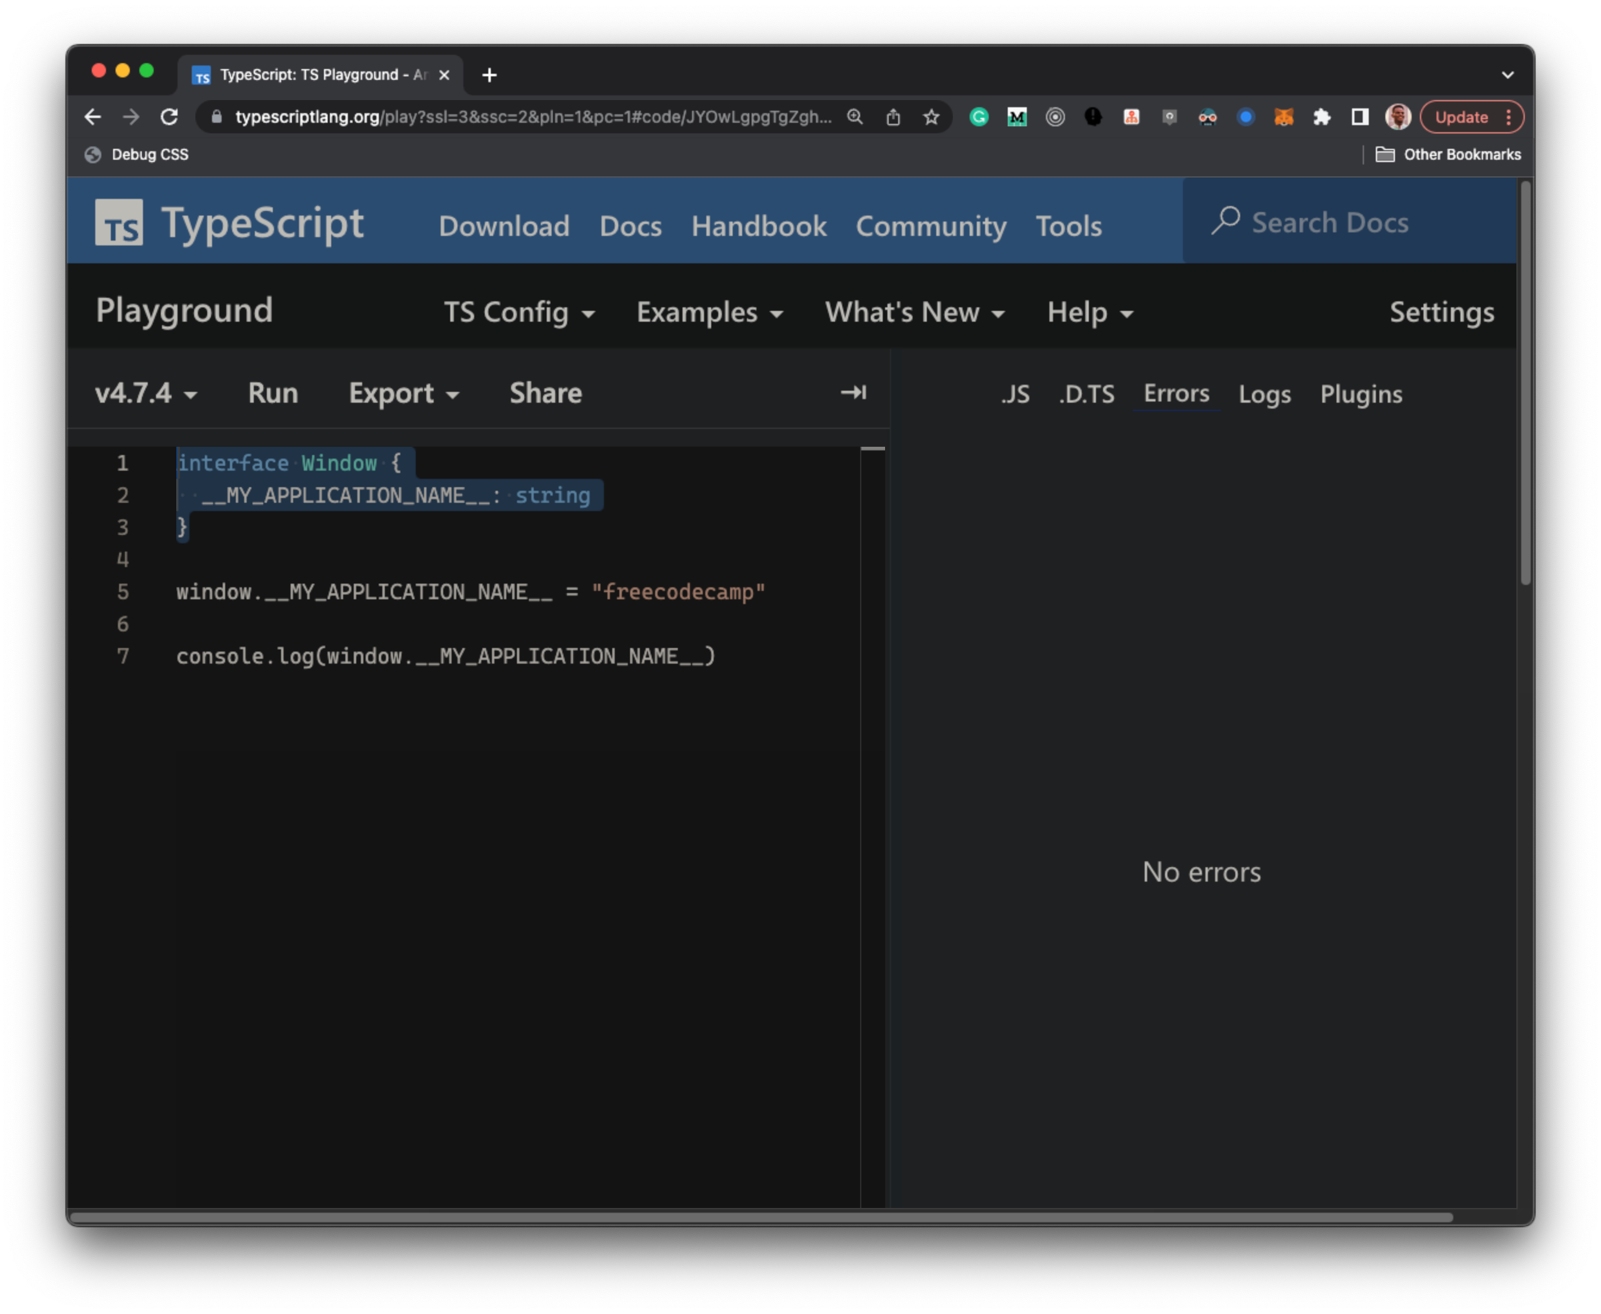This screenshot has height=1314, width=1601.
Task: Click the MetaMask fox extension icon
Action: [x=1284, y=117]
